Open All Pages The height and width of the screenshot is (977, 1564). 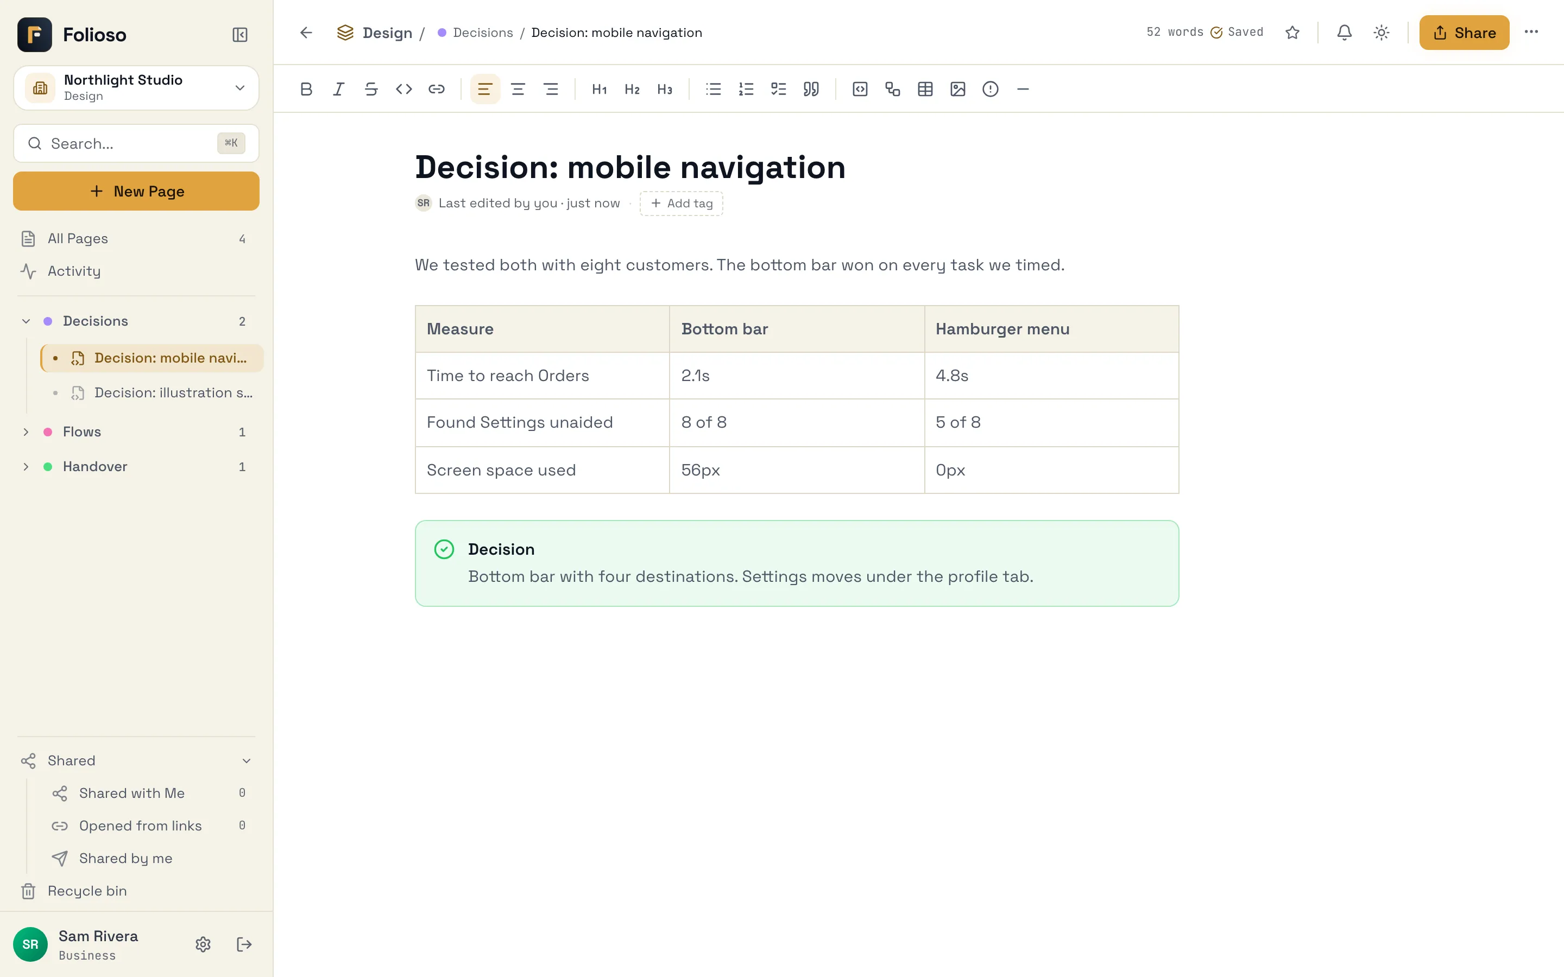click(x=136, y=238)
